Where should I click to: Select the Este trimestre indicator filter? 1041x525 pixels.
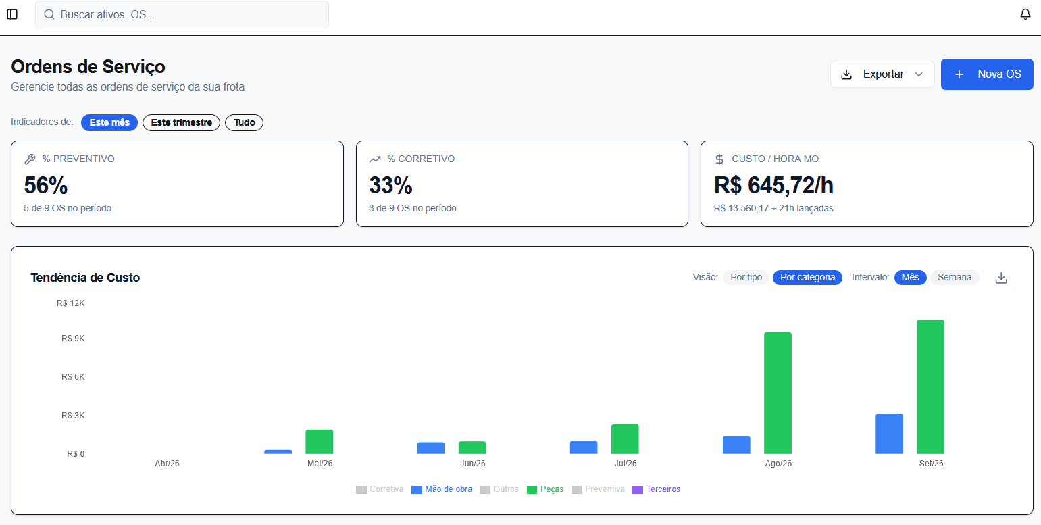tap(181, 122)
